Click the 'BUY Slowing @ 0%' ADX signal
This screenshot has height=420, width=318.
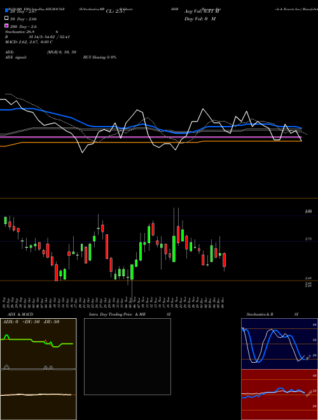click(x=100, y=57)
